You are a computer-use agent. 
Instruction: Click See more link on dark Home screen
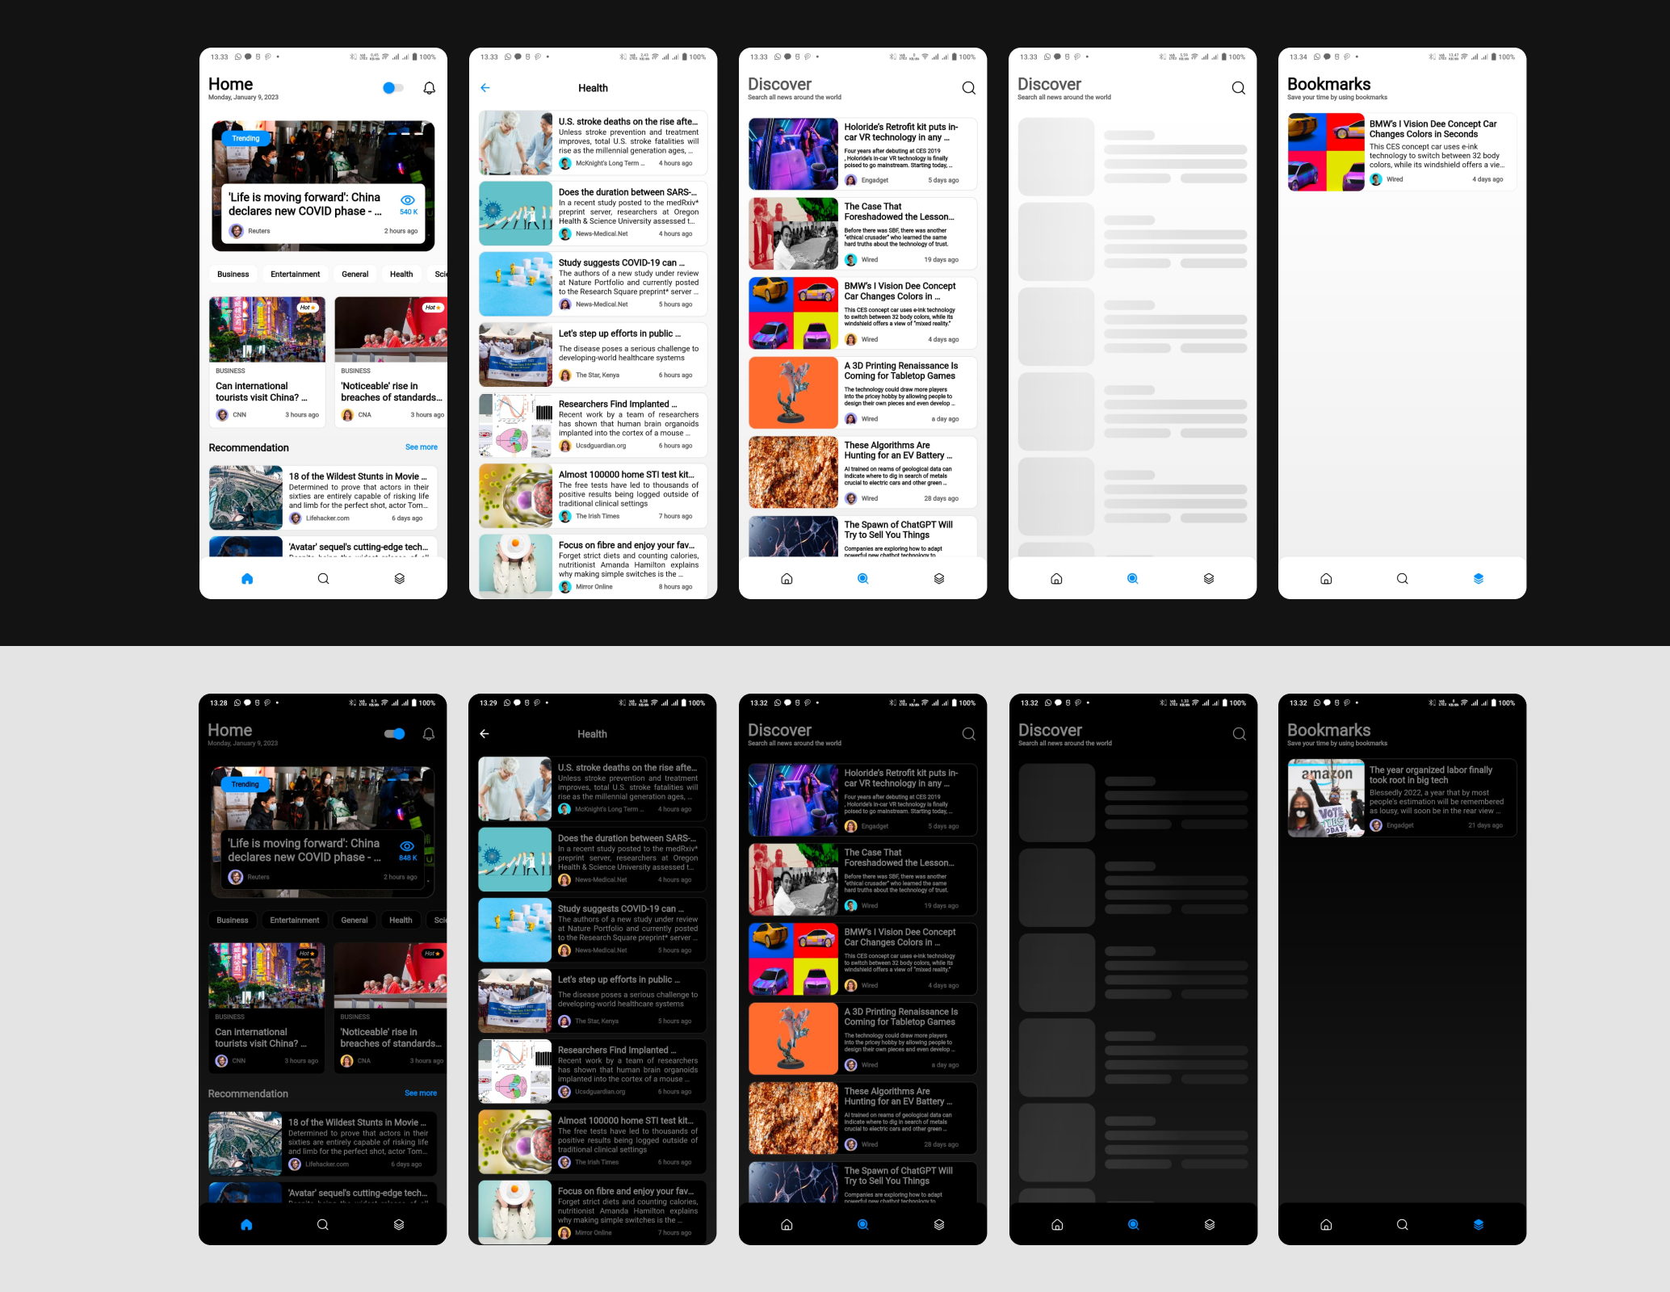click(x=420, y=1093)
